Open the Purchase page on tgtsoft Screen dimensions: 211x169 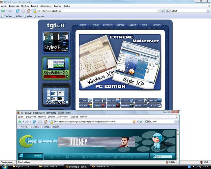(x=120, y=25)
